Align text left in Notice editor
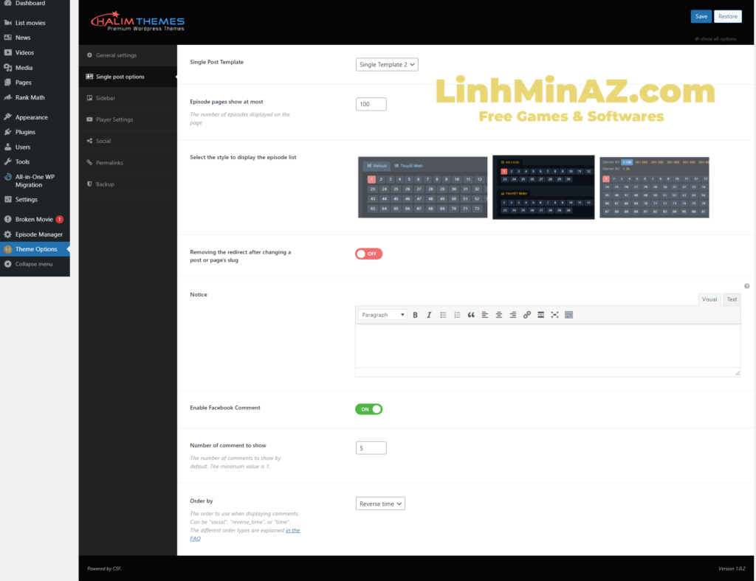This screenshot has height=581, width=756. click(x=485, y=315)
